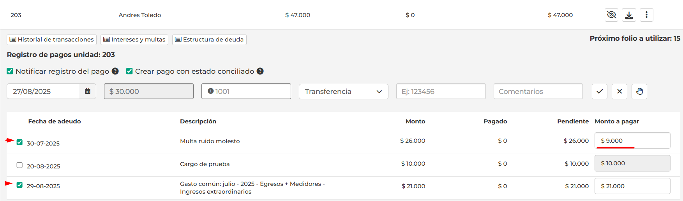Uncheck Notificar registro del pago
This screenshot has height=201, width=683.
(x=10, y=71)
